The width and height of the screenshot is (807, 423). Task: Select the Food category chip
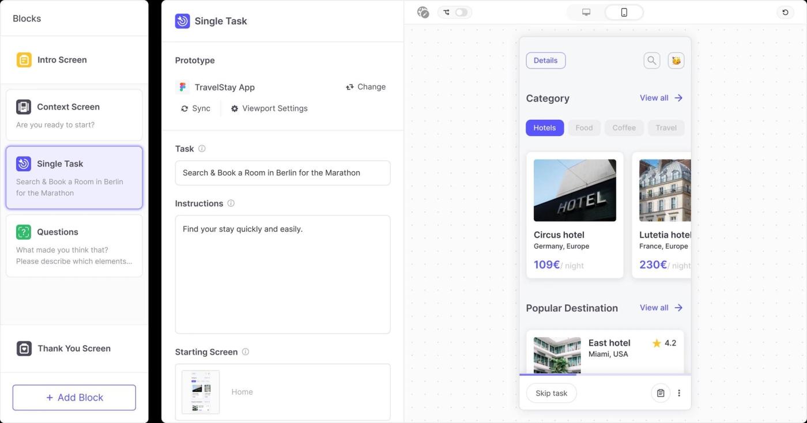[584, 128]
